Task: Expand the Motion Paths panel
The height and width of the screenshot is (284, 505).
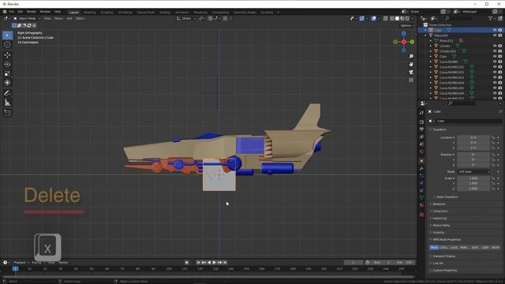Action: (441, 226)
